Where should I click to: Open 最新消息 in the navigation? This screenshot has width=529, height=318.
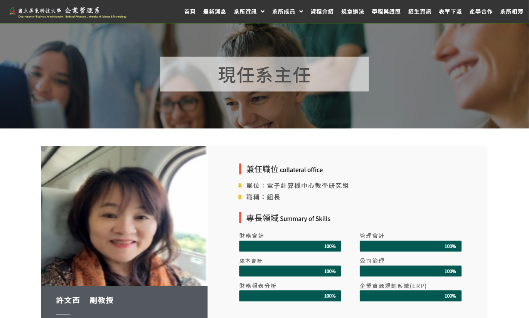[x=215, y=12]
